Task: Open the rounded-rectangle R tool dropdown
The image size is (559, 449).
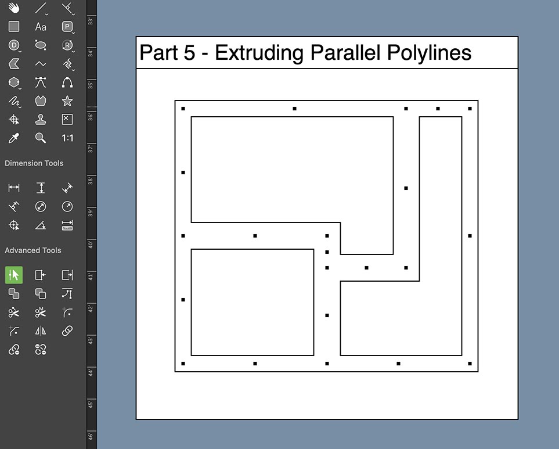Action: coord(73,50)
